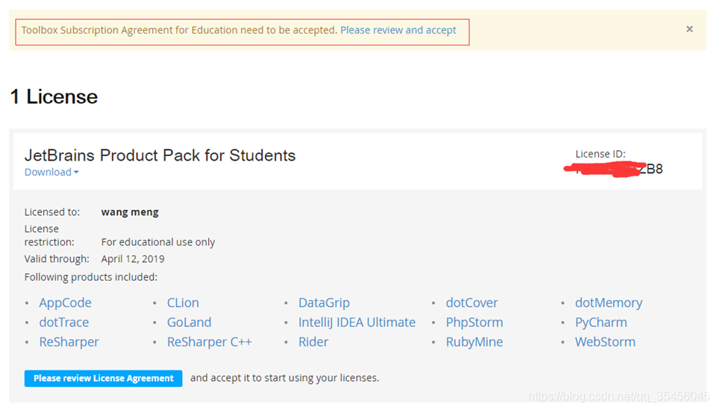Open the IntelliJ IDEA Ultimate link
Image resolution: width=717 pixels, height=410 pixels.
point(357,322)
